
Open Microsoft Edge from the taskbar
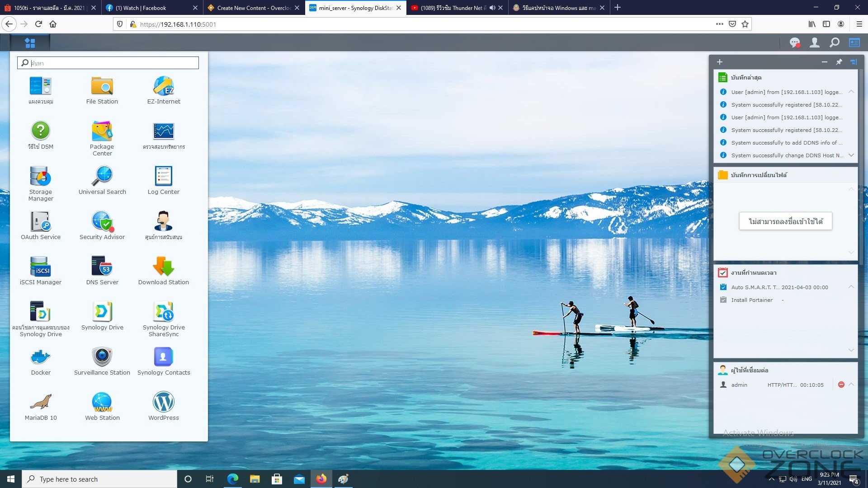(233, 479)
